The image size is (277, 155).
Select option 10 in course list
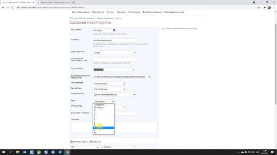point(103,133)
